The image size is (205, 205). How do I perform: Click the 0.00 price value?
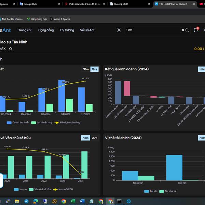[x=198, y=49]
